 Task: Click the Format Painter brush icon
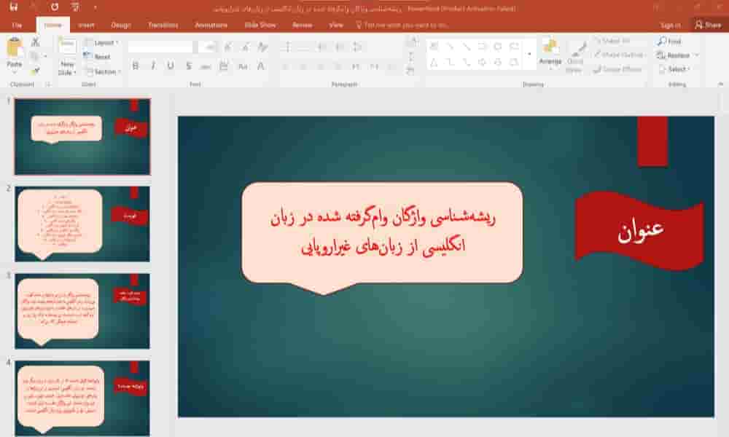click(35, 71)
